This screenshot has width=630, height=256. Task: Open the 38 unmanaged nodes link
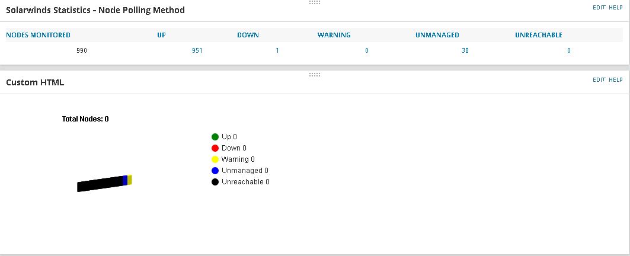point(465,50)
